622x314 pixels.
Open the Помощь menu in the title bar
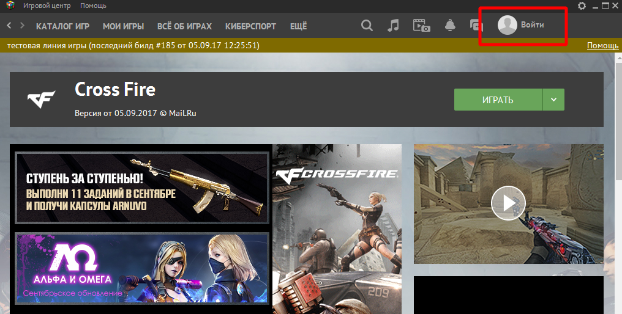point(93,5)
